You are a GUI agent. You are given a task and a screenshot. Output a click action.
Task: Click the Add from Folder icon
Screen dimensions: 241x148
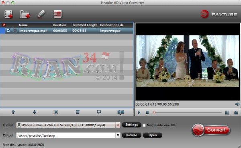click(25, 14)
